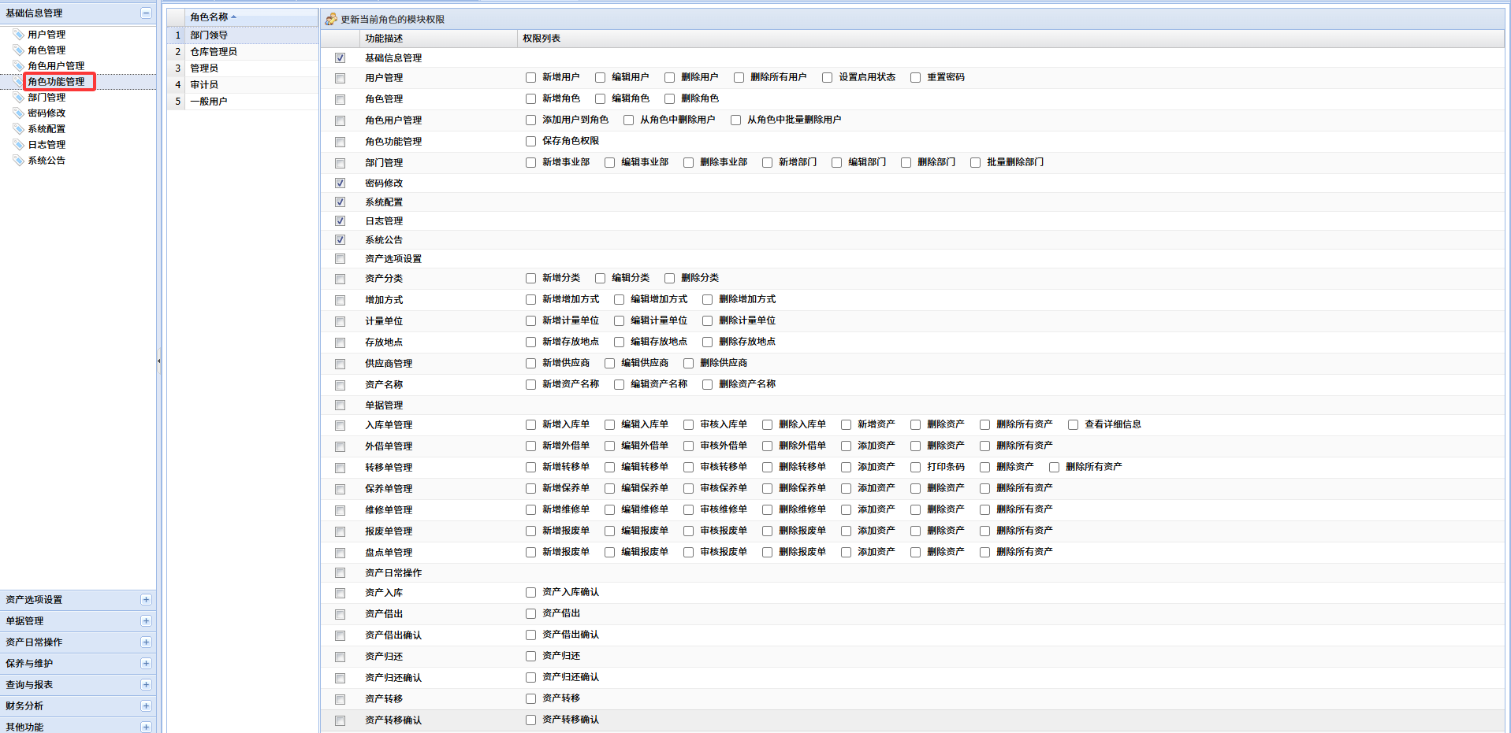Check the 用户管理 row checkbox
This screenshot has width=1511, height=733.
click(340, 78)
